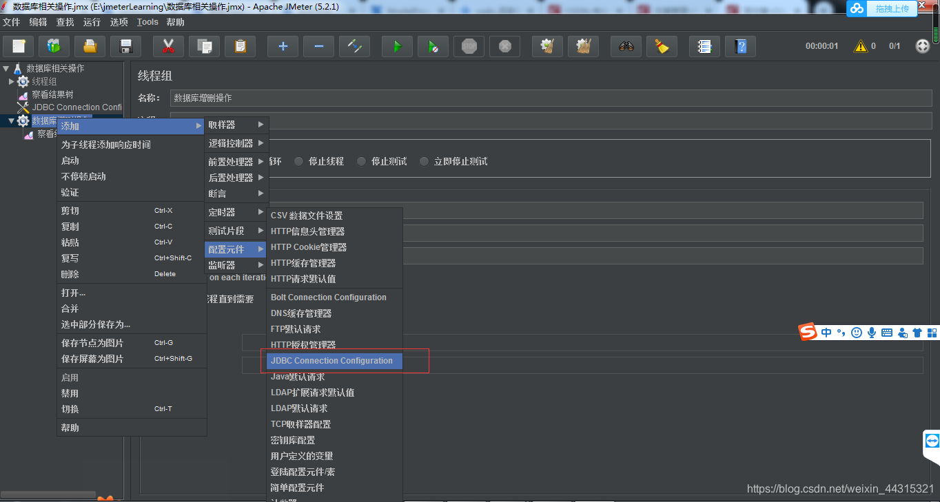Click the Cut scissors toolbar icon
The width and height of the screenshot is (940, 502).
pos(168,46)
